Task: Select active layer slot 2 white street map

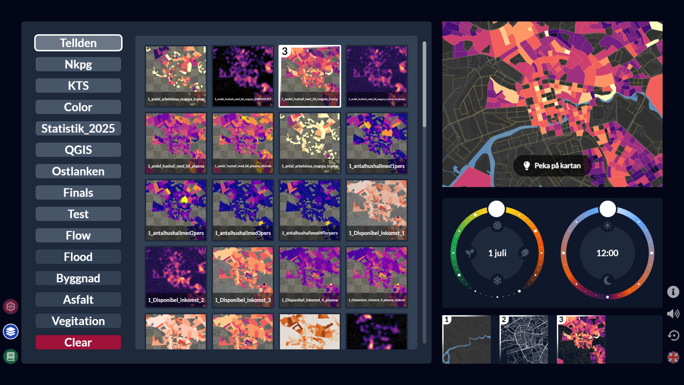Action: click(524, 339)
